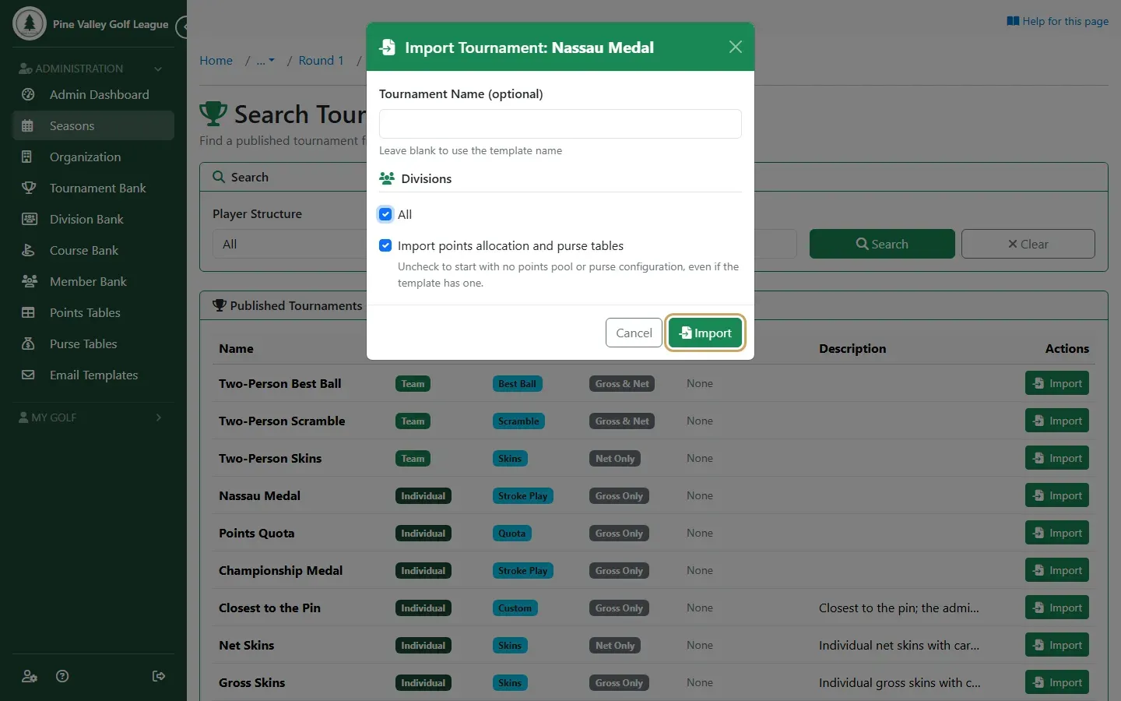Click the Nassau Medal row name

259,495
